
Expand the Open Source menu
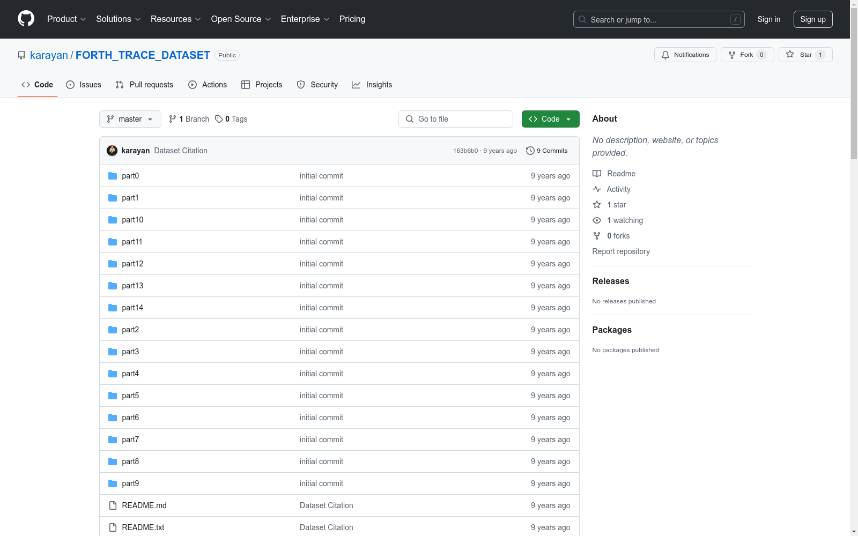pos(241,19)
